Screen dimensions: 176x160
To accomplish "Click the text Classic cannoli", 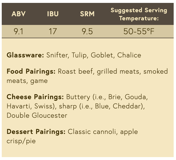I will (x=93, y=132).
